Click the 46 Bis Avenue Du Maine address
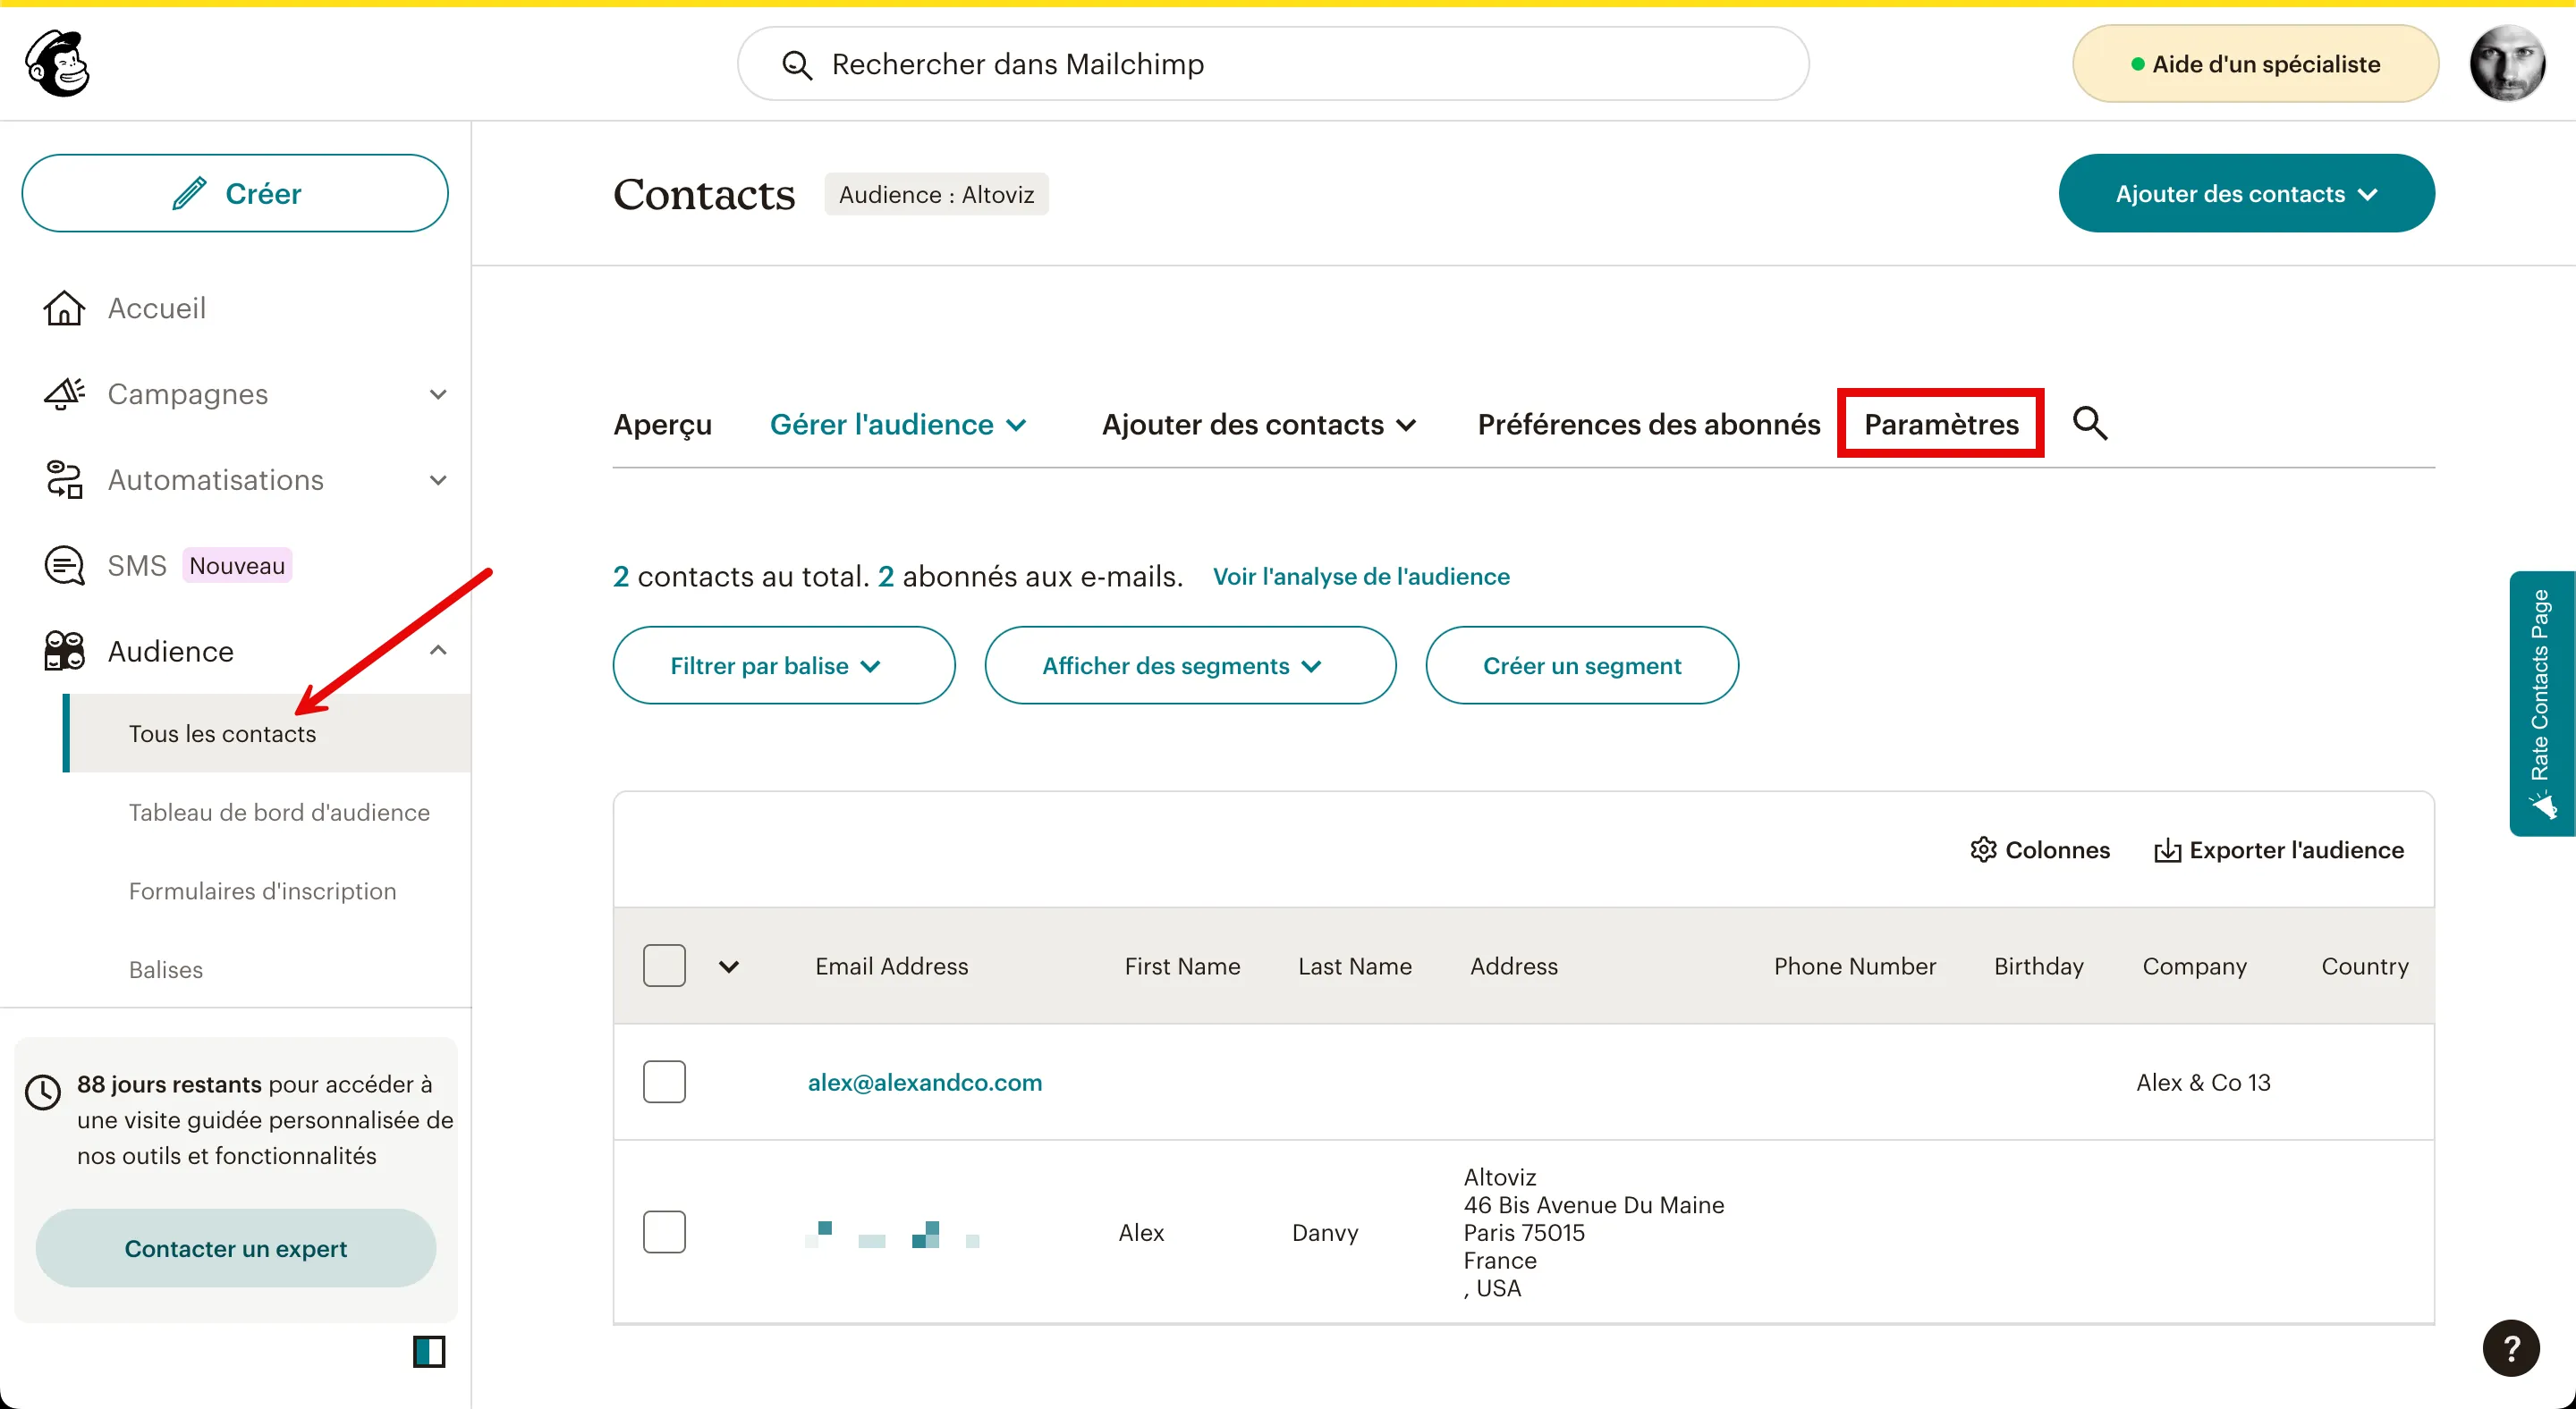The image size is (2576, 1409). tap(1594, 1205)
